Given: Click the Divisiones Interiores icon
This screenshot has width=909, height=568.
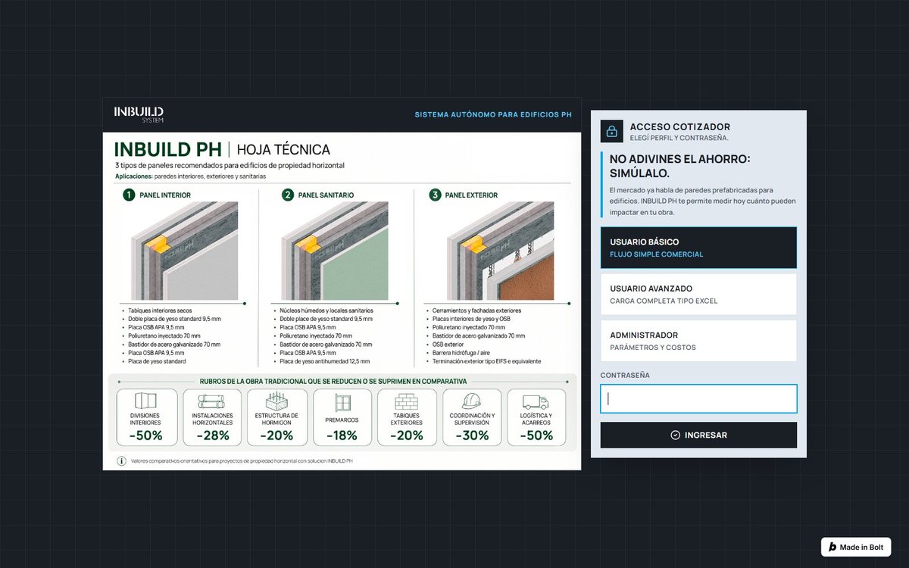Looking at the screenshot, I should [x=146, y=401].
